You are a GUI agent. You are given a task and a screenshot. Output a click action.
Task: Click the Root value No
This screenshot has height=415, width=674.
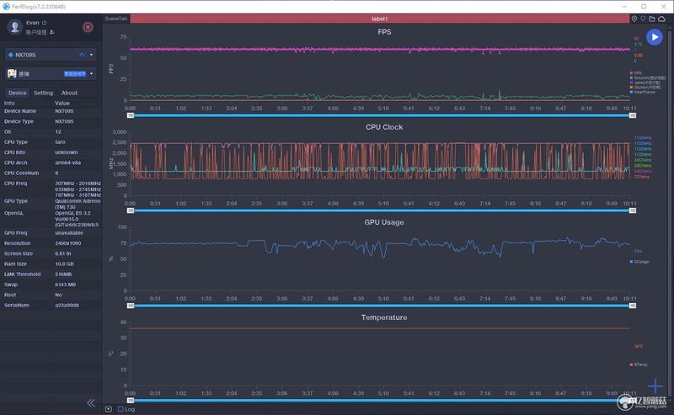coord(58,295)
